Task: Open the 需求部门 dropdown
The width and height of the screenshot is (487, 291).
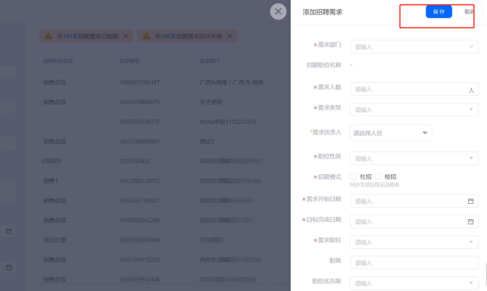Action: [x=414, y=47]
